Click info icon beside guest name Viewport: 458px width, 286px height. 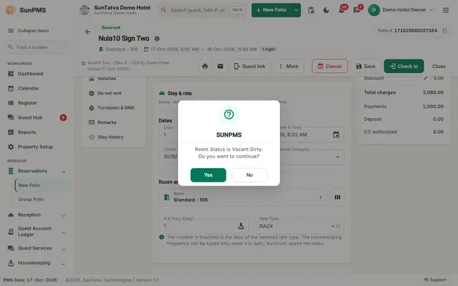click(x=157, y=39)
